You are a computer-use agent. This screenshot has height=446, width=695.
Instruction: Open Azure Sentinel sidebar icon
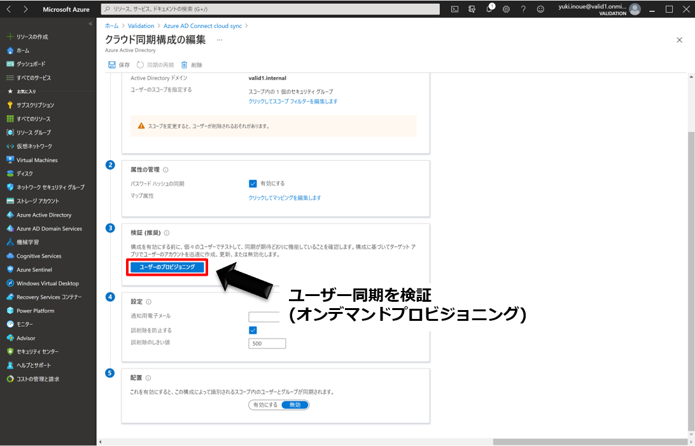[10, 269]
